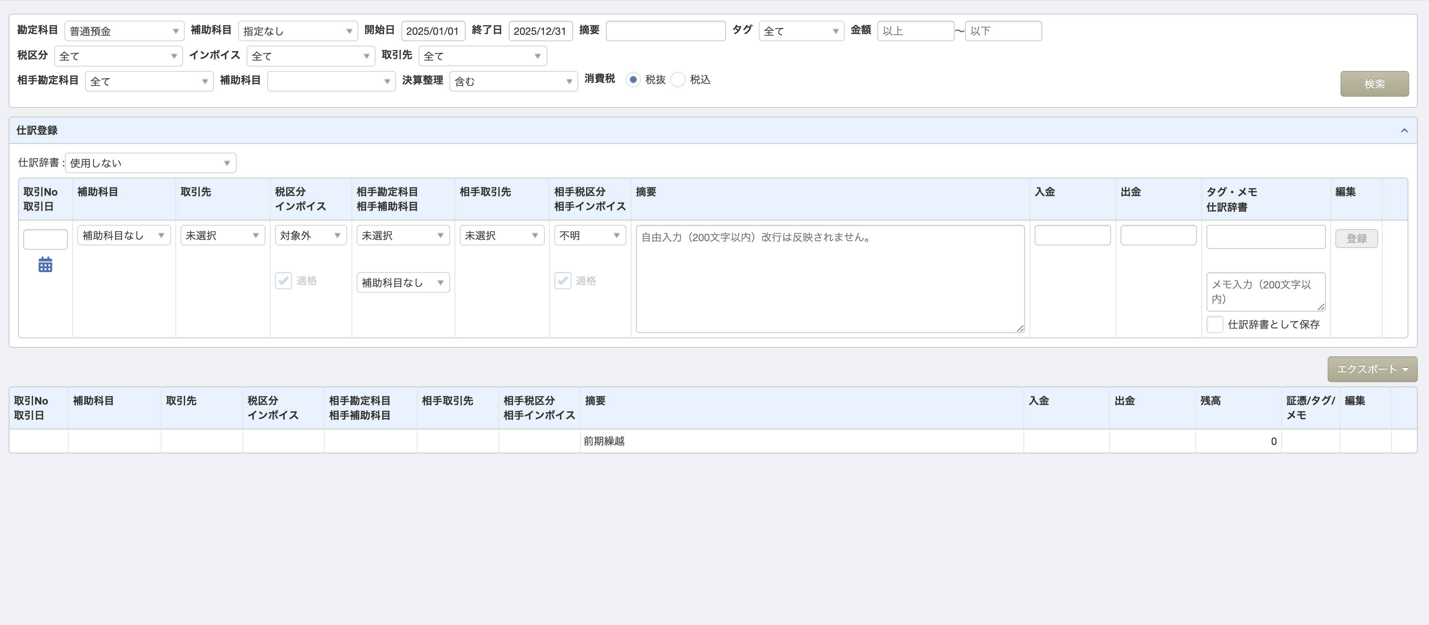Click the 摘要 free-text textarea
This screenshot has width=1429, height=625.
pyautogui.click(x=830, y=279)
